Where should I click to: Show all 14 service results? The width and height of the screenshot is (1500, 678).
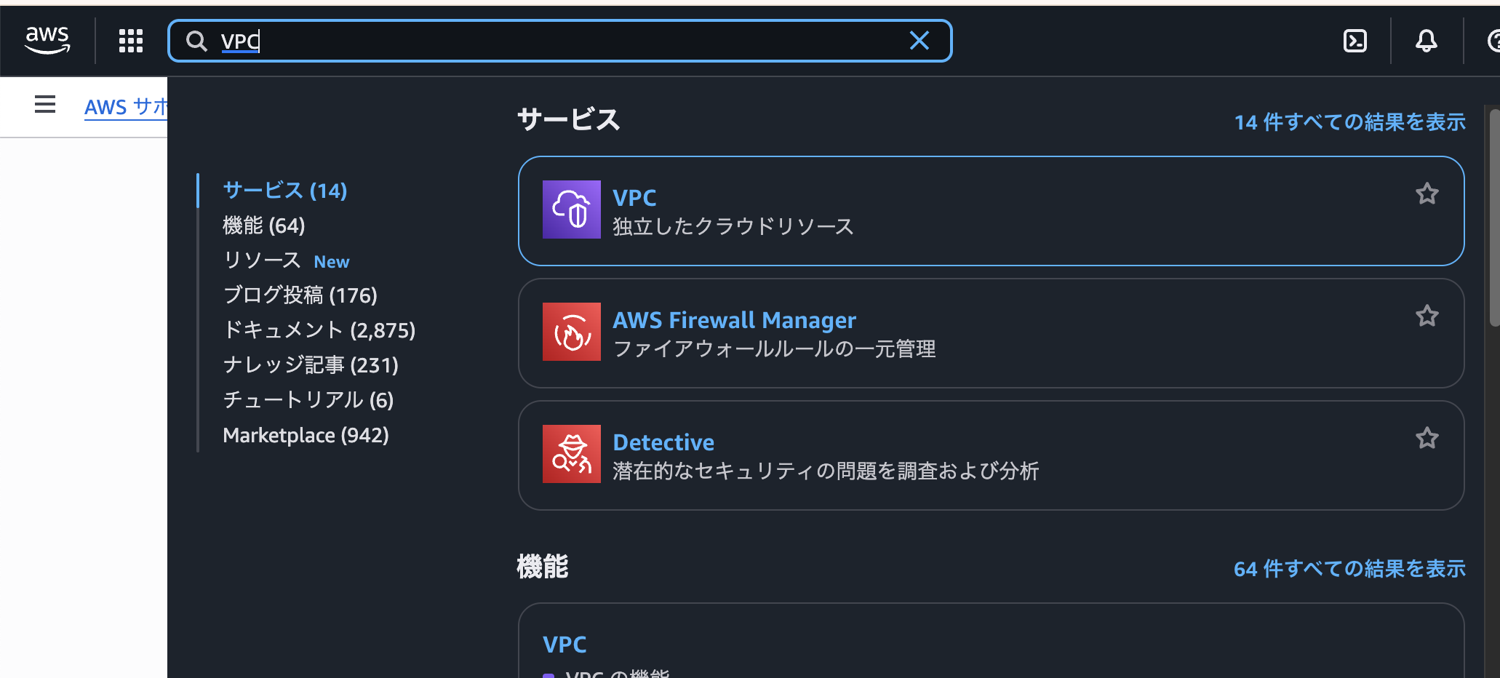coord(1350,122)
